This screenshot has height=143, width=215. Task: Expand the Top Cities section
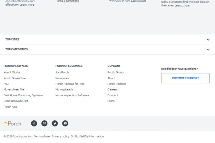[208, 39]
